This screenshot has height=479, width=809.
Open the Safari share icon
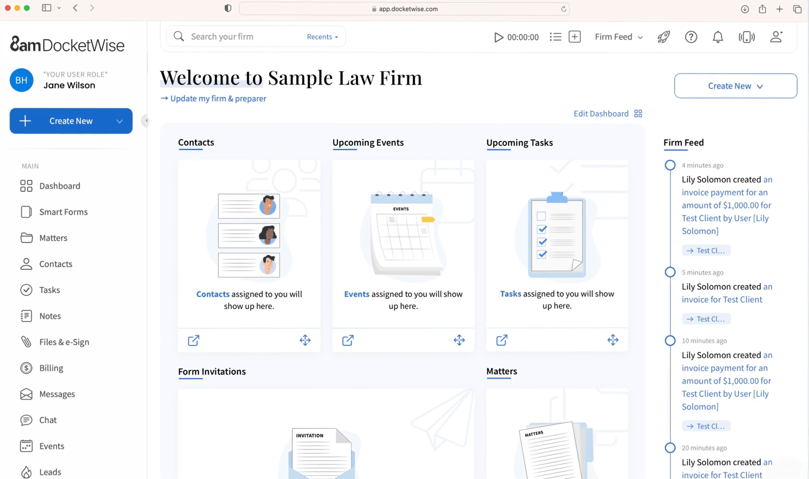(762, 9)
